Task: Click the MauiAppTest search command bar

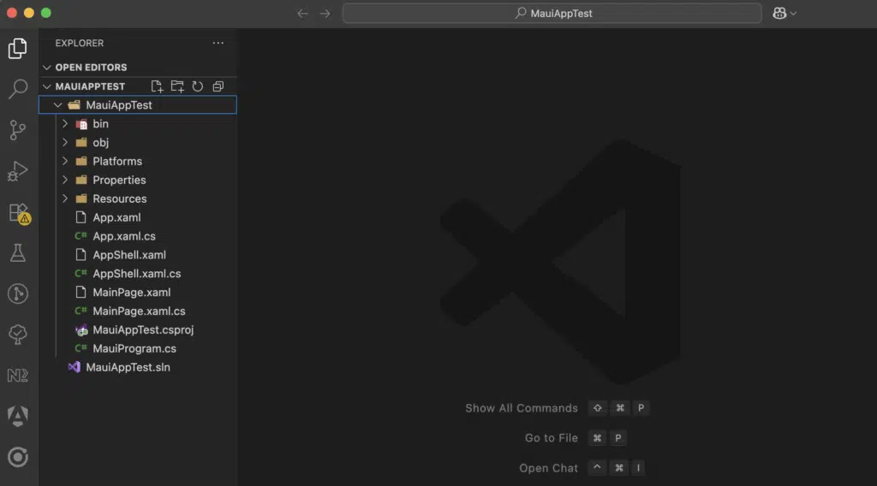Action: click(x=552, y=13)
